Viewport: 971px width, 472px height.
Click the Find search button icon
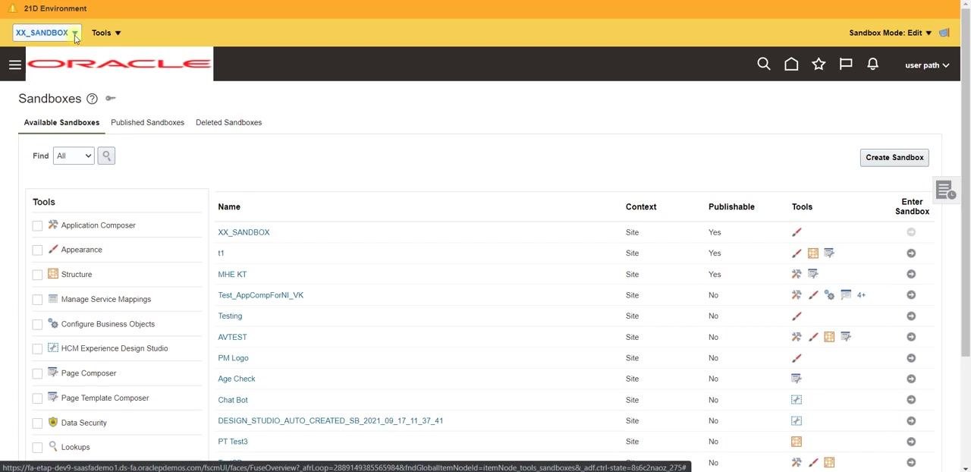106,156
